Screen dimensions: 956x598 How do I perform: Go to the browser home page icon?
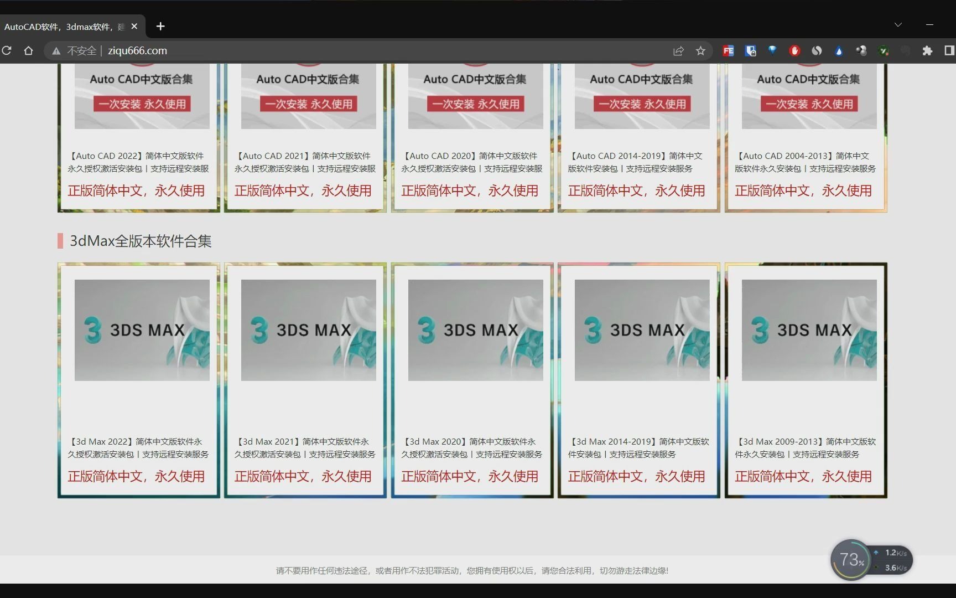pos(28,50)
